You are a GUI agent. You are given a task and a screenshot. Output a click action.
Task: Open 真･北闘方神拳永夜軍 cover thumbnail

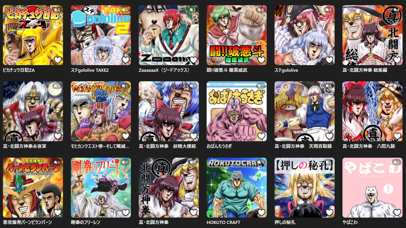(33, 111)
